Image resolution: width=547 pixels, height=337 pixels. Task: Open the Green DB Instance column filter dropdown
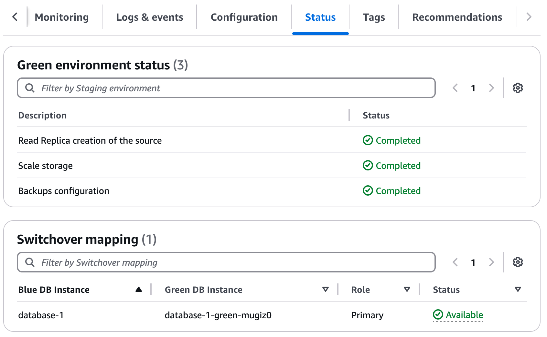[326, 290]
